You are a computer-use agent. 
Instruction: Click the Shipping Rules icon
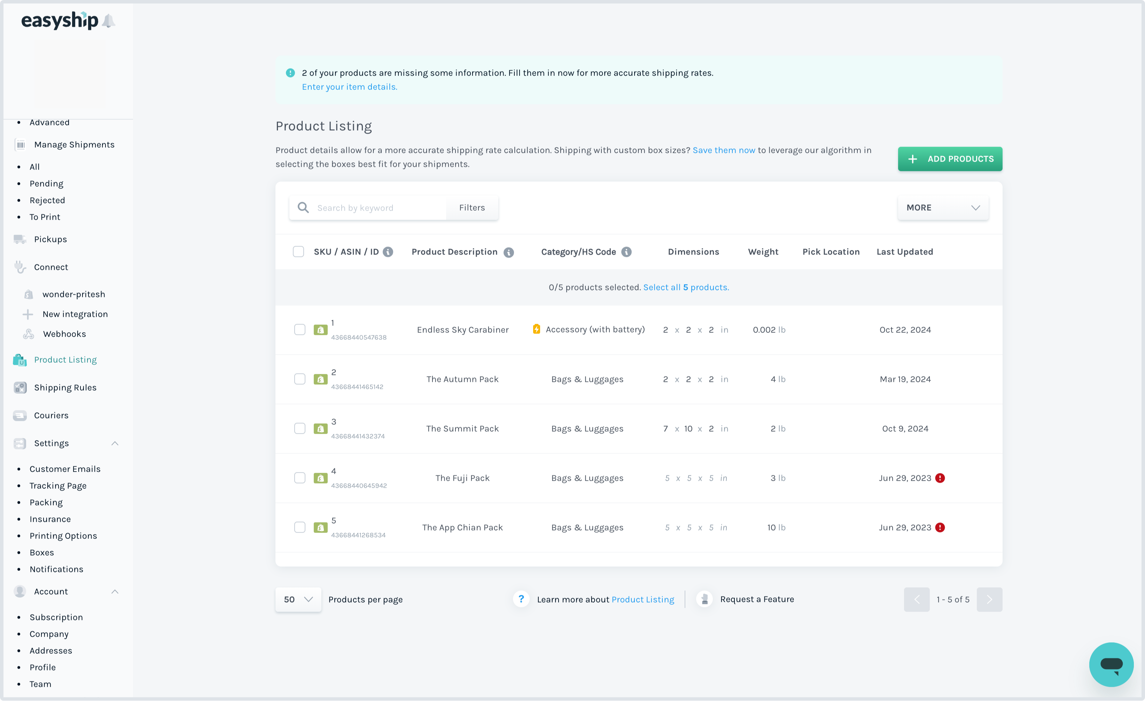tap(20, 388)
